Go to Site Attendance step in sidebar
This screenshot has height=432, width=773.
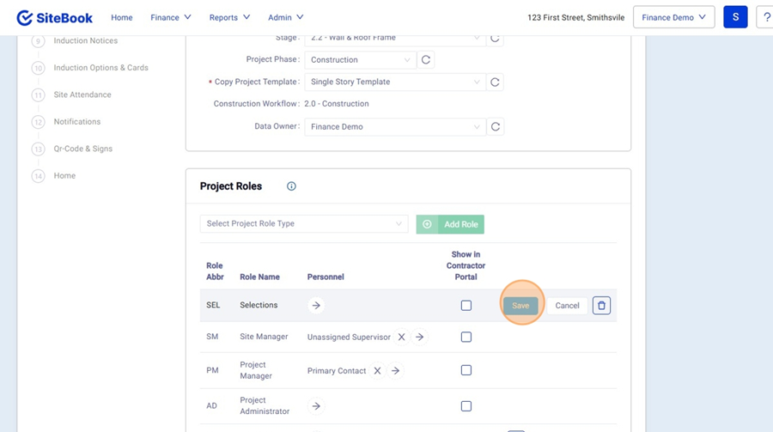pos(82,95)
